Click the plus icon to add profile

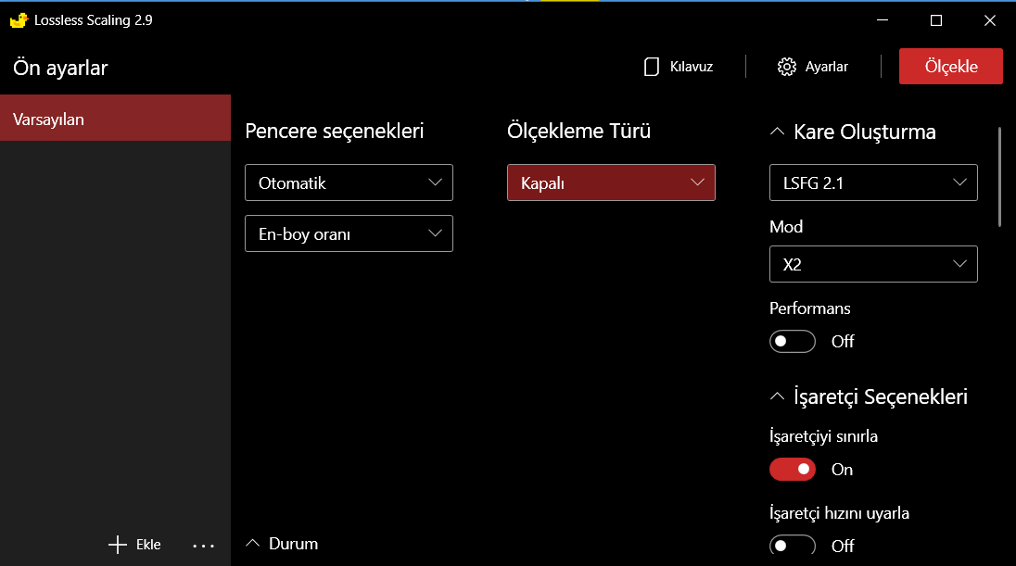click(118, 545)
